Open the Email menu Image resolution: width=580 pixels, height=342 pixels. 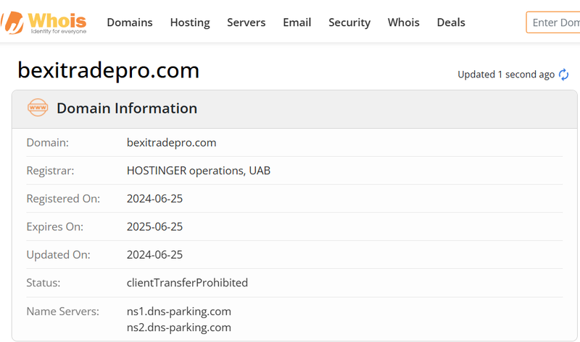click(297, 22)
